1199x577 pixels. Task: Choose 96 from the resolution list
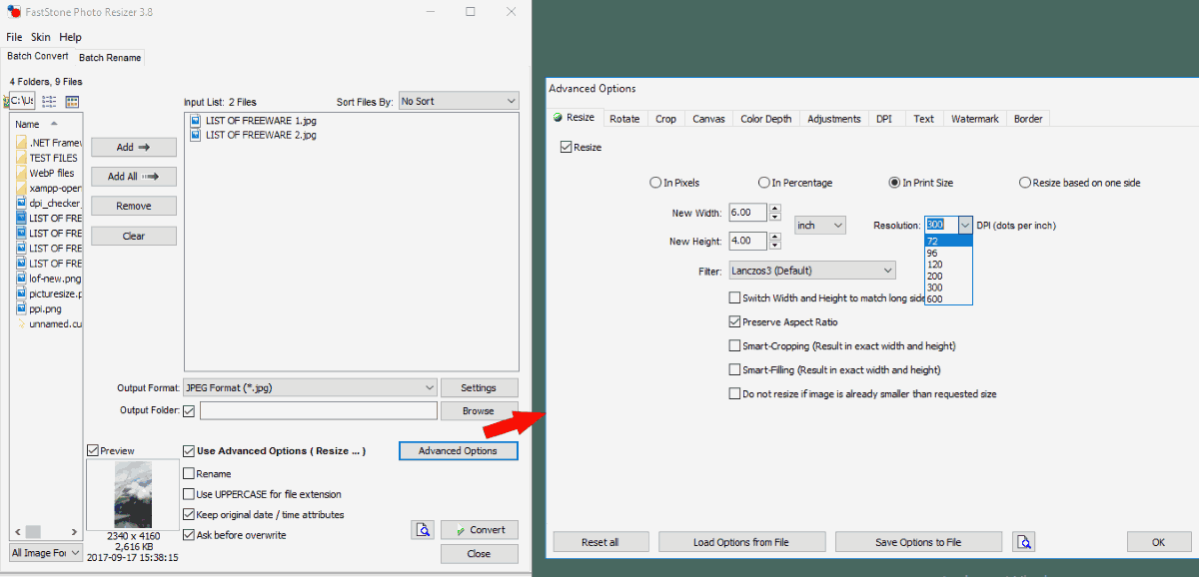[948, 253]
